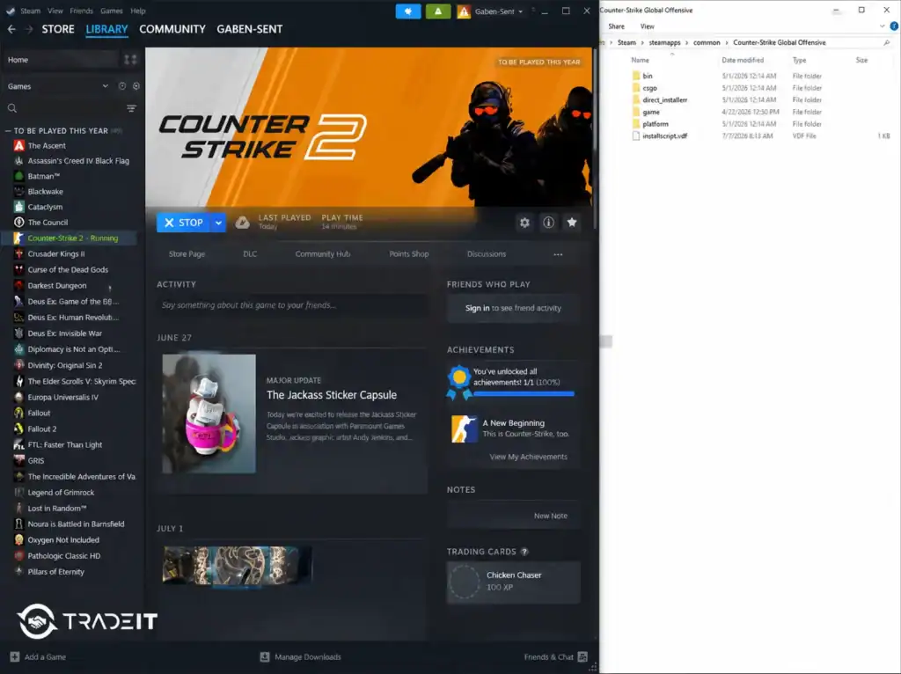The height and width of the screenshot is (674, 901).
Task: Click the blue announcements megaphone icon
Action: click(x=408, y=11)
